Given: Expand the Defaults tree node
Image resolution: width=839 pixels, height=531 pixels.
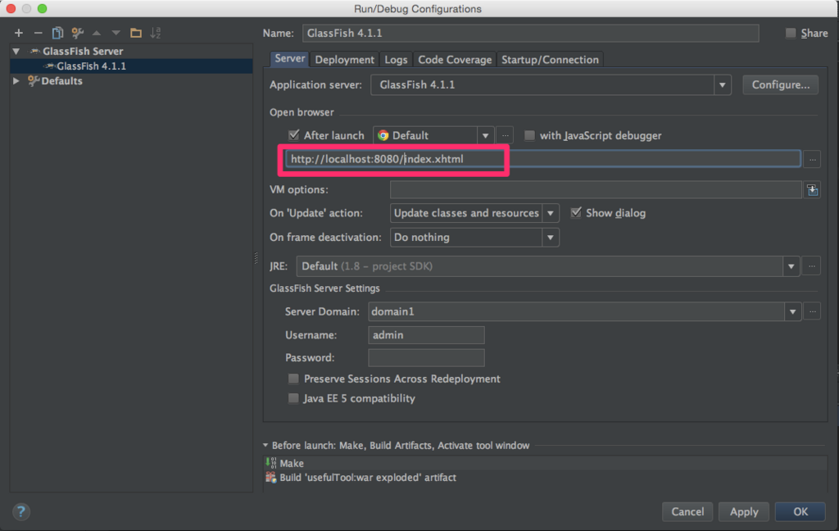Looking at the screenshot, I should coord(16,81).
